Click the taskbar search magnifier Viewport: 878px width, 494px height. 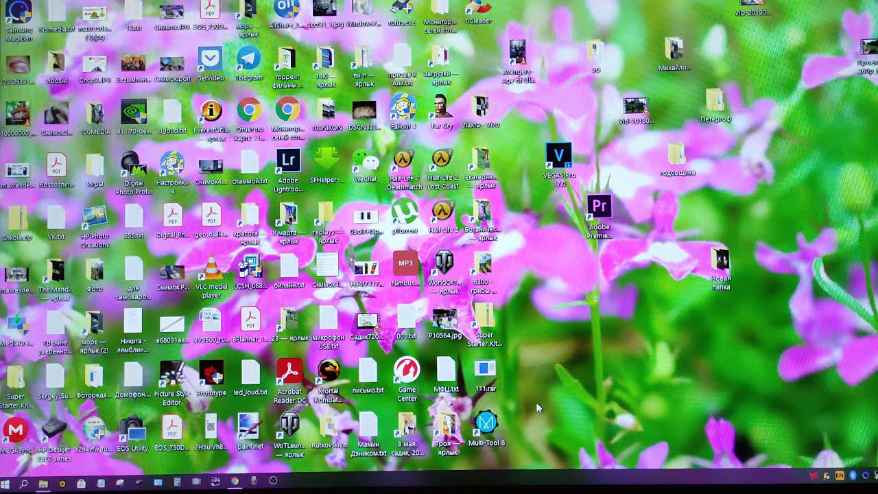pos(23,484)
